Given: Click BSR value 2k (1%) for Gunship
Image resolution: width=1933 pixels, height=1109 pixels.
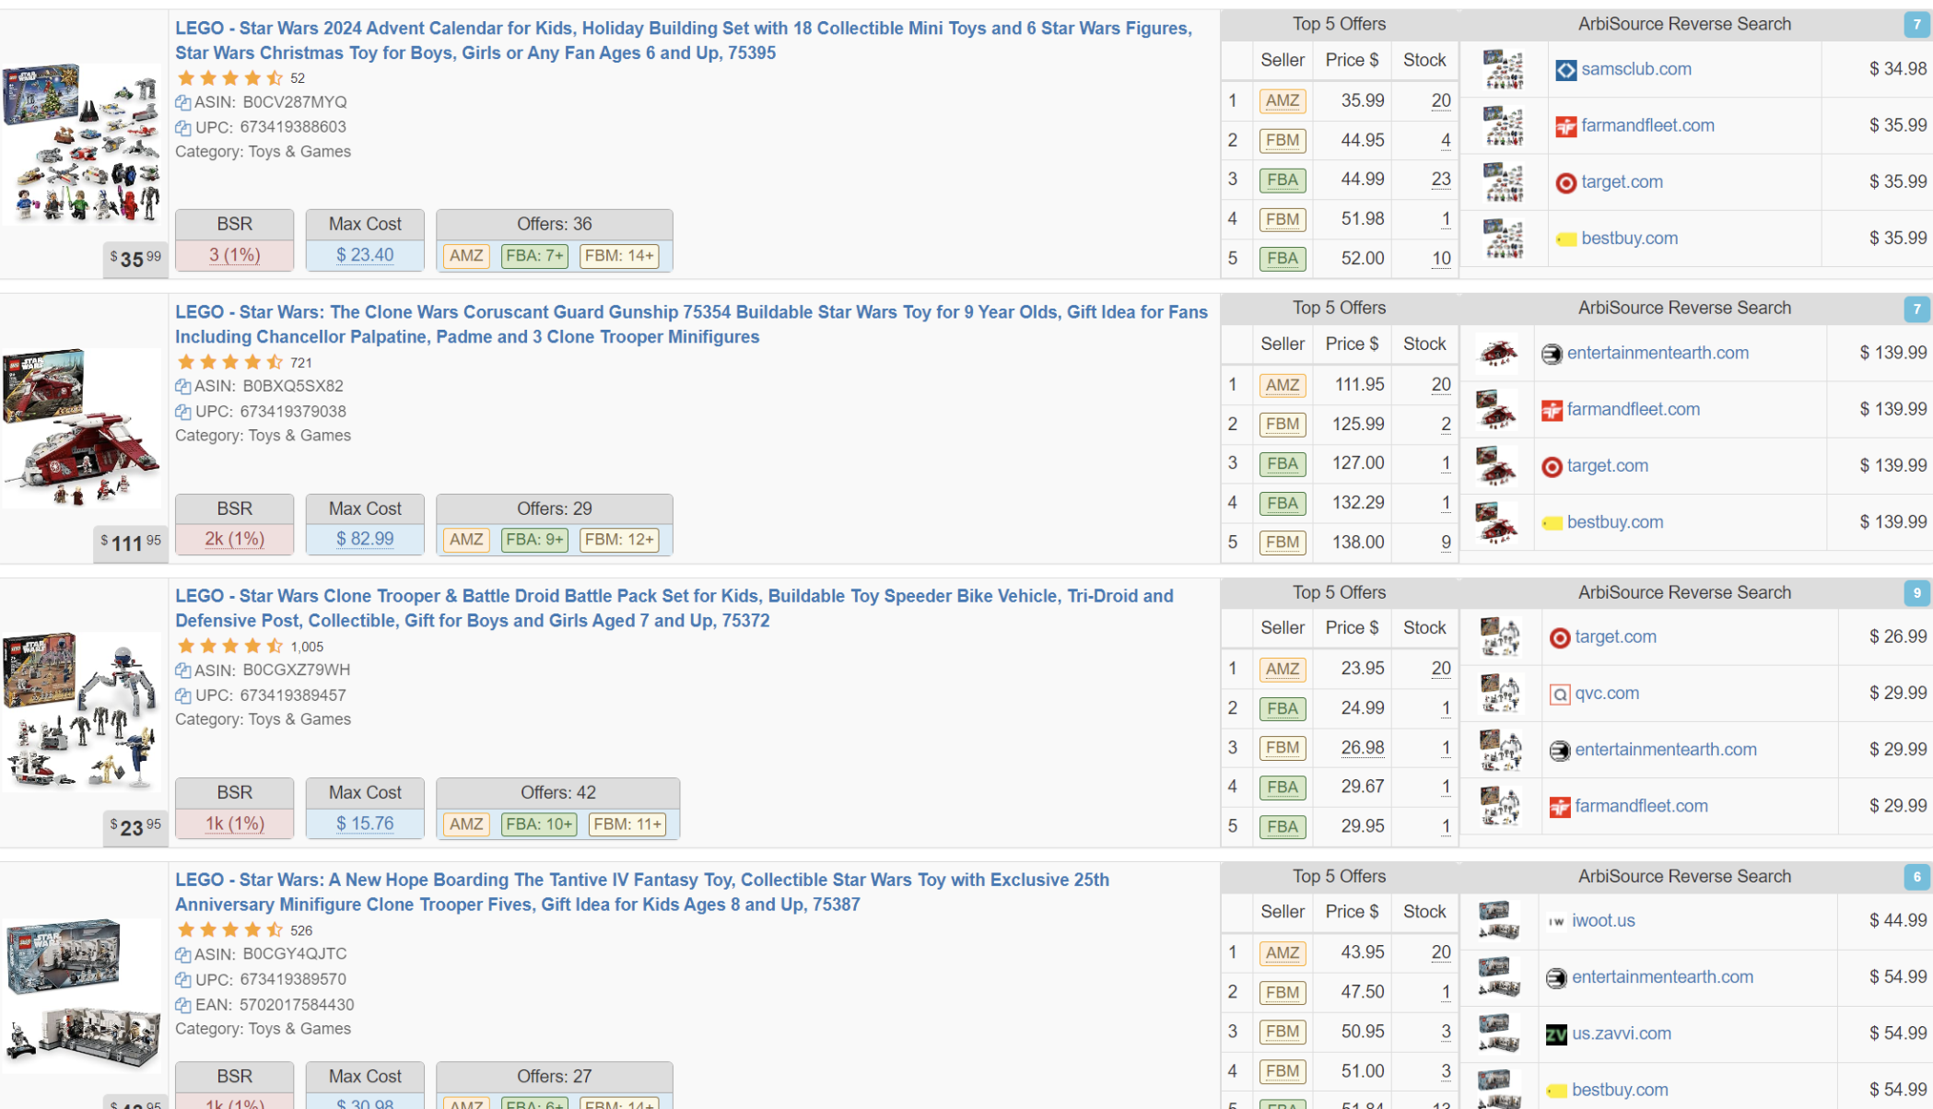Looking at the screenshot, I should coord(234,539).
